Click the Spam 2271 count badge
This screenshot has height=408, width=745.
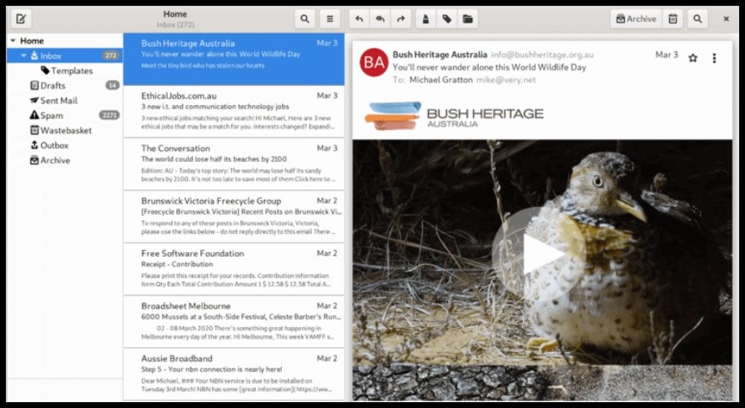click(x=109, y=115)
